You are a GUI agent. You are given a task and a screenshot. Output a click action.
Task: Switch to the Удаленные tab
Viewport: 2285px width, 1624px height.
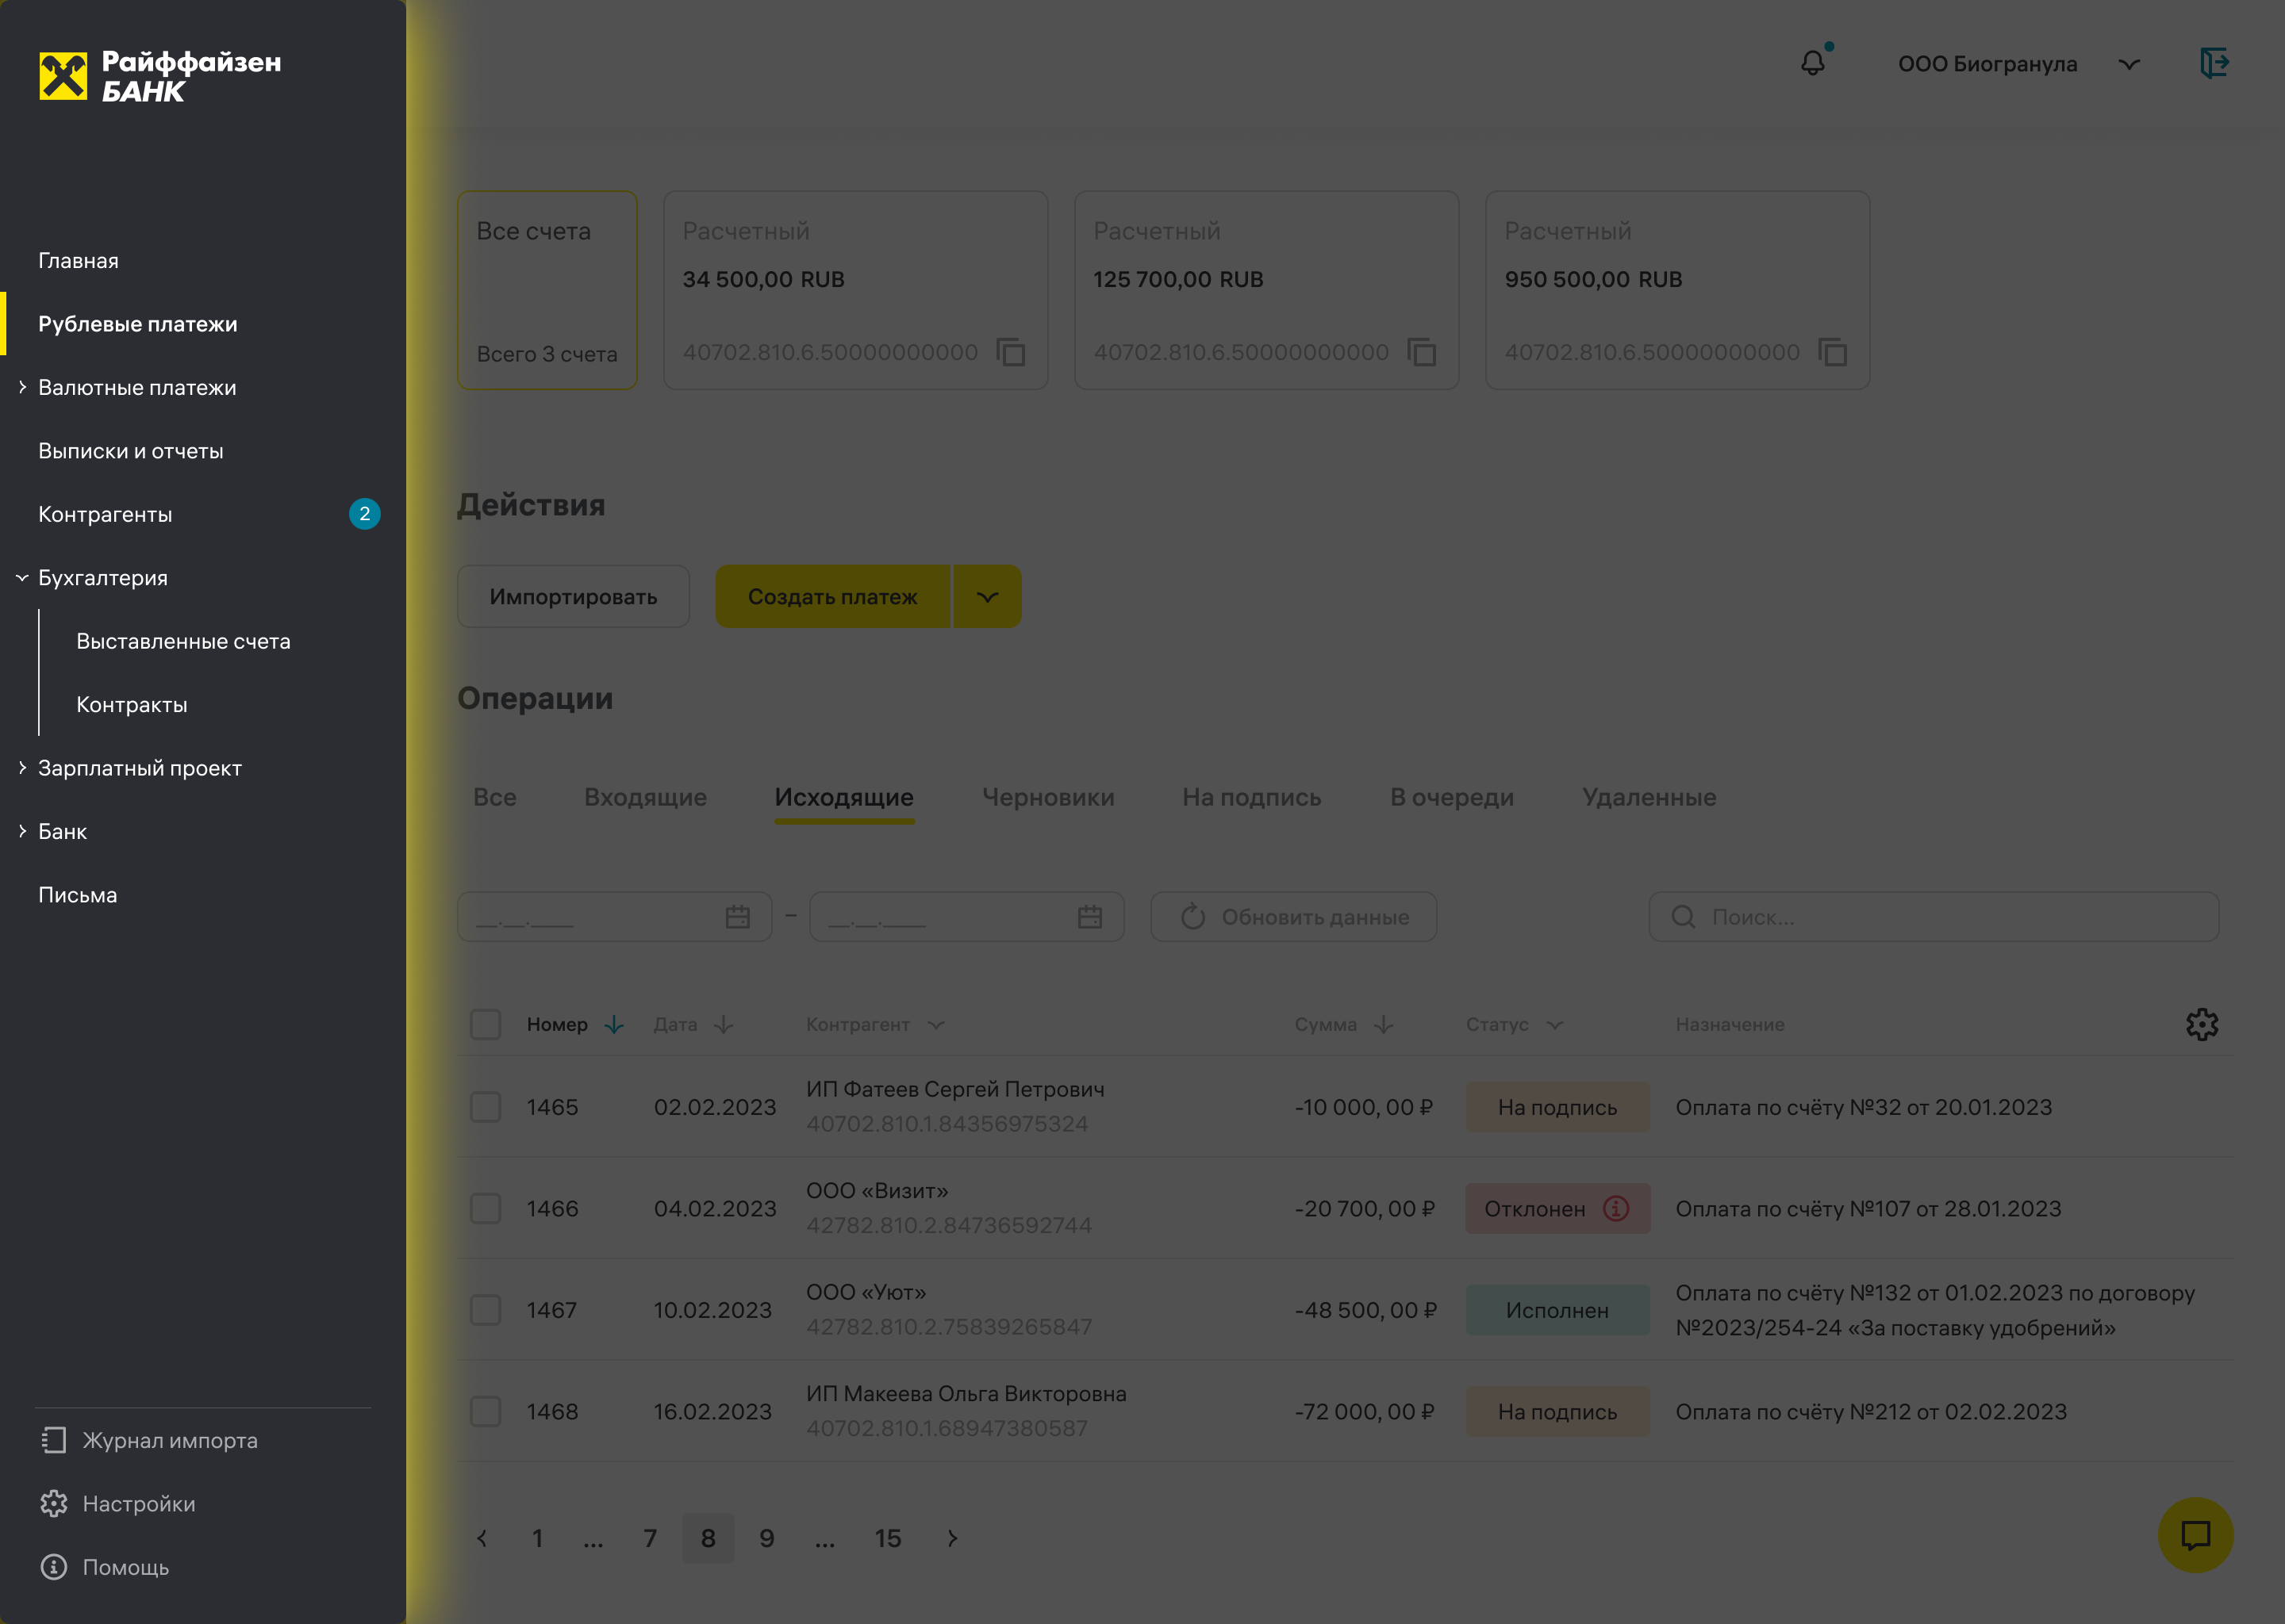coord(1649,797)
